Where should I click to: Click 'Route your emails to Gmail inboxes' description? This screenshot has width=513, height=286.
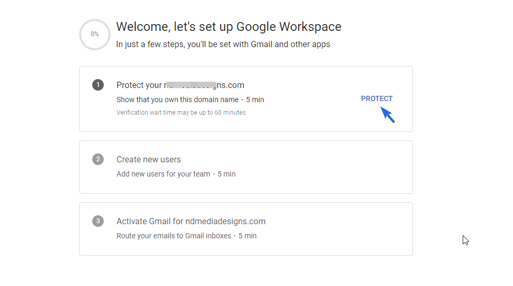174,236
